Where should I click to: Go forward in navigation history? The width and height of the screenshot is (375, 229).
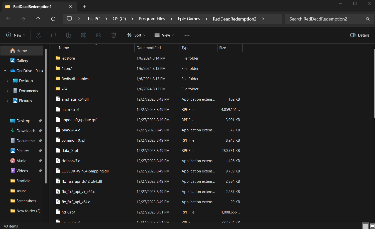[23, 19]
